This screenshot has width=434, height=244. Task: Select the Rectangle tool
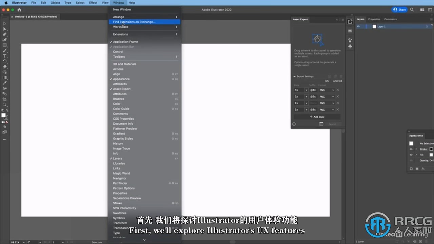[5, 45]
